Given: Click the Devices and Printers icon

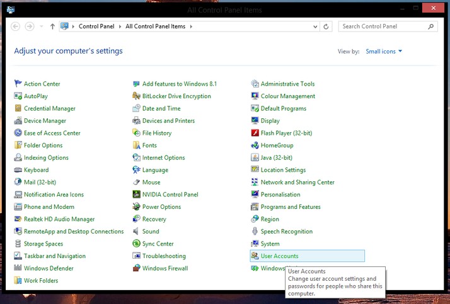Looking at the screenshot, I should [136, 121].
